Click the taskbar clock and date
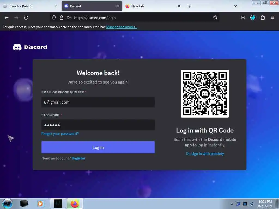 point(265,204)
